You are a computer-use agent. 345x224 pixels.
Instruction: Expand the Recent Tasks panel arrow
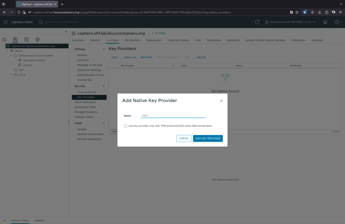pyautogui.click(x=4, y=220)
